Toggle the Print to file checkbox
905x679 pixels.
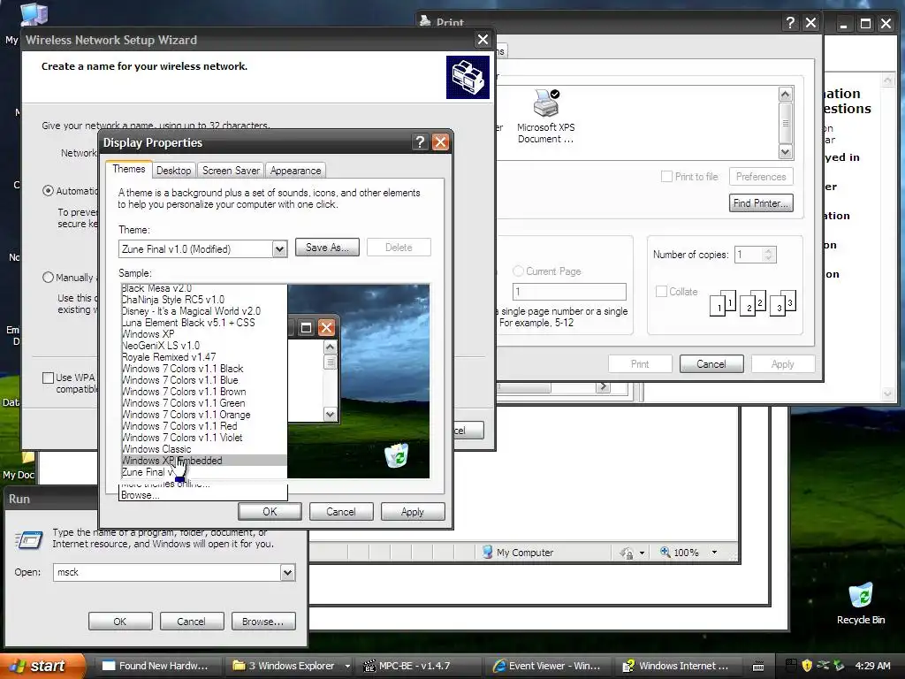pyautogui.click(x=666, y=177)
